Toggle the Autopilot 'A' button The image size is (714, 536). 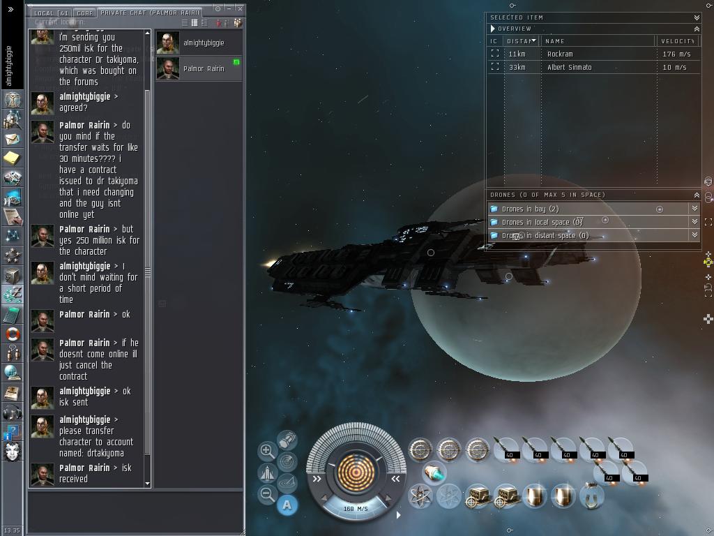tap(287, 505)
